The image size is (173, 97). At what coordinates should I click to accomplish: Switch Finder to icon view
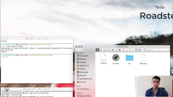98,50
